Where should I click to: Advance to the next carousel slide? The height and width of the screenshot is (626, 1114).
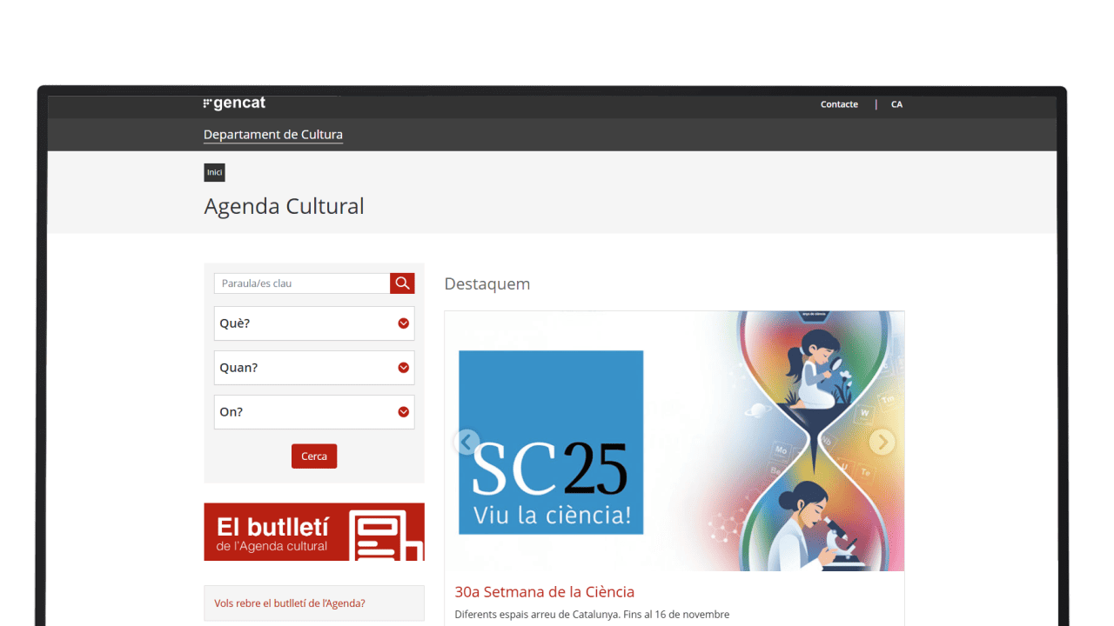tap(882, 442)
